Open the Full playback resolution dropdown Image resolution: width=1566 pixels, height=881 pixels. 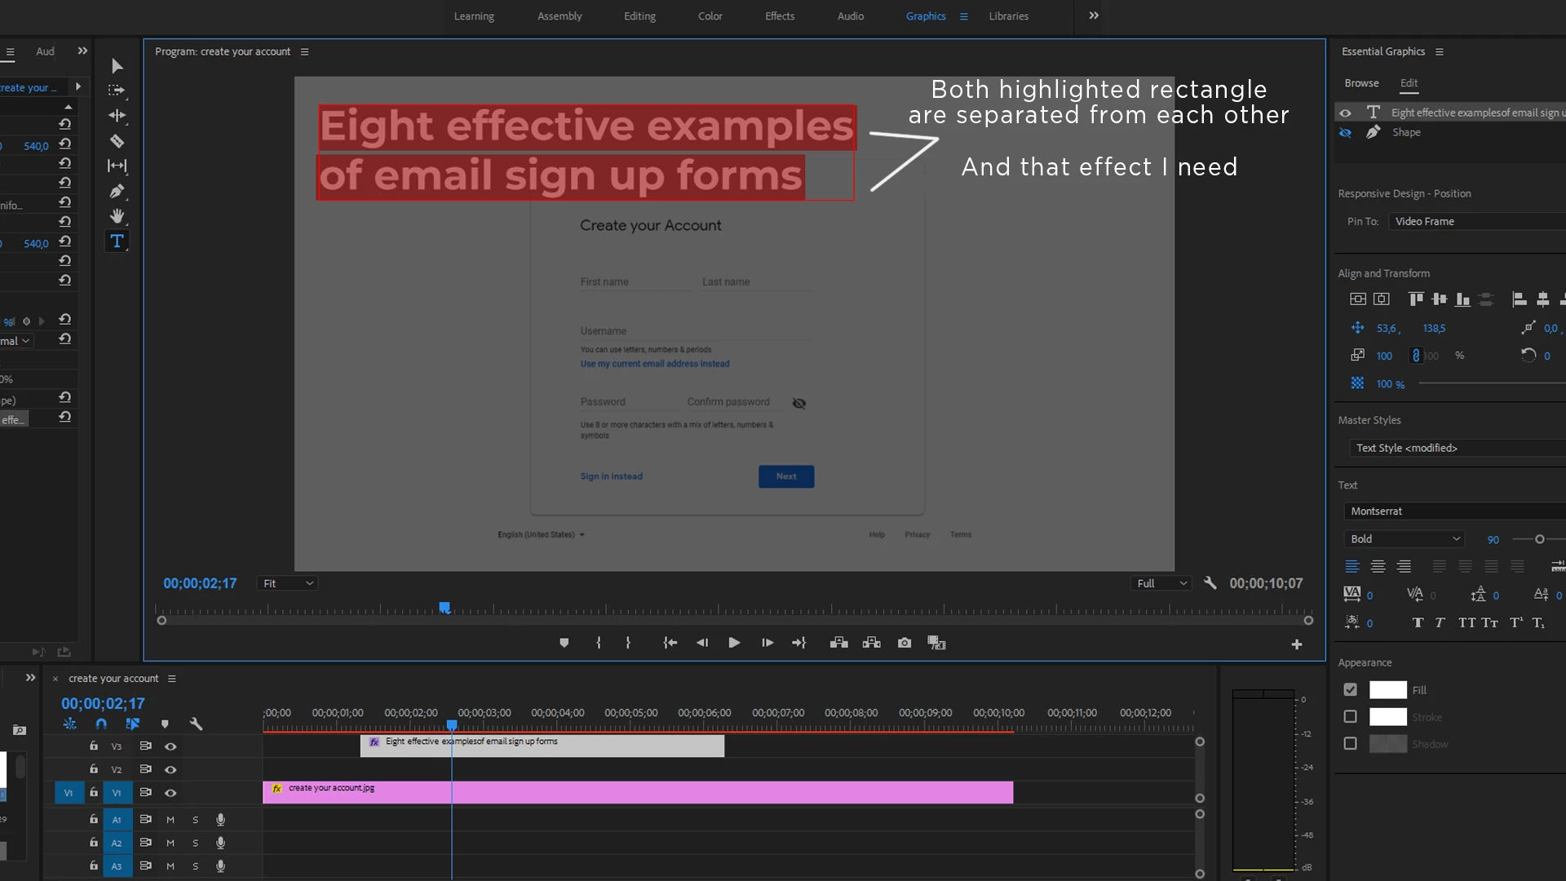click(x=1161, y=583)
